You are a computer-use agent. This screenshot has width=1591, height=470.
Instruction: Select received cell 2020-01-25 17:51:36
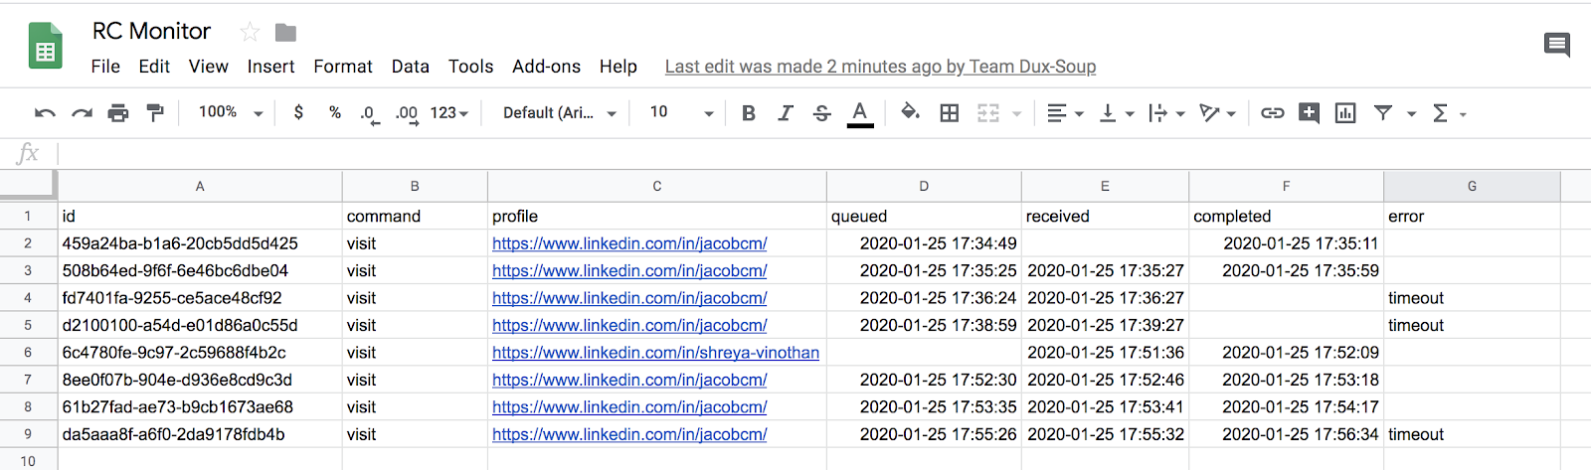point(1105,353)
